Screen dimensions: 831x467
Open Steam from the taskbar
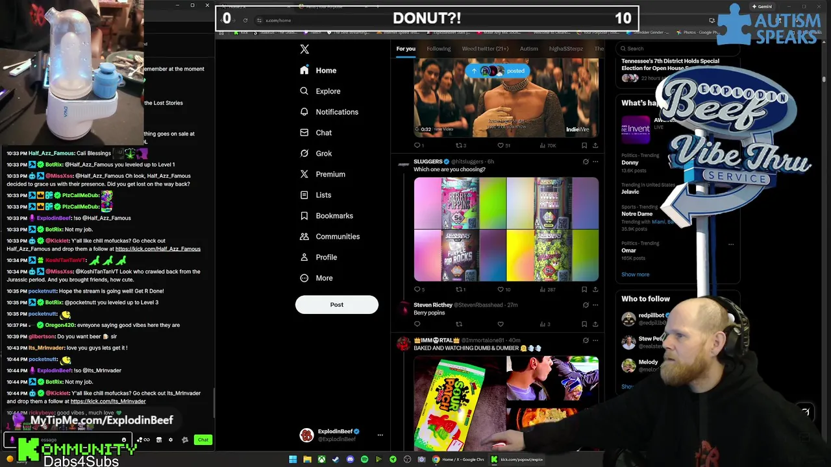click(x=336, y=459)
